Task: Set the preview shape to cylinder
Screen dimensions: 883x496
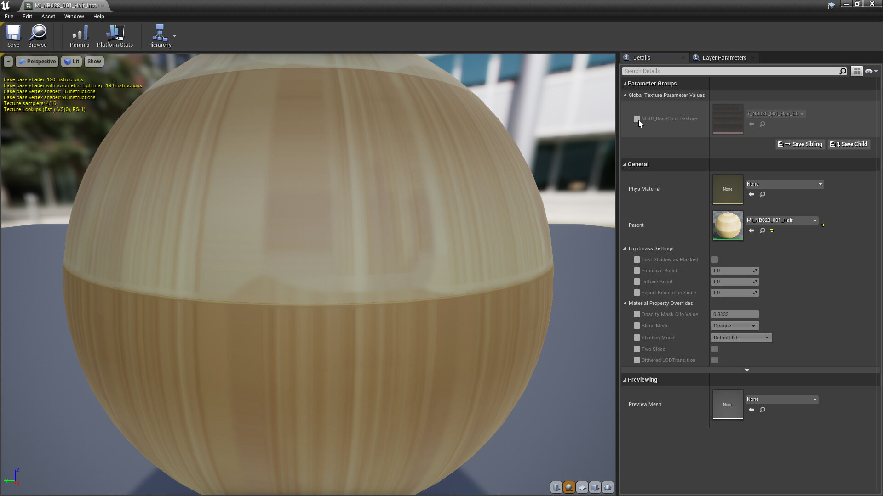Action: click(556, 487)
